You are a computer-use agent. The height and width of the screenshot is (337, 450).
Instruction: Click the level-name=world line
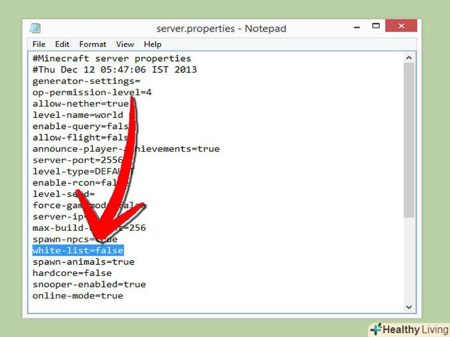[78, 115]
